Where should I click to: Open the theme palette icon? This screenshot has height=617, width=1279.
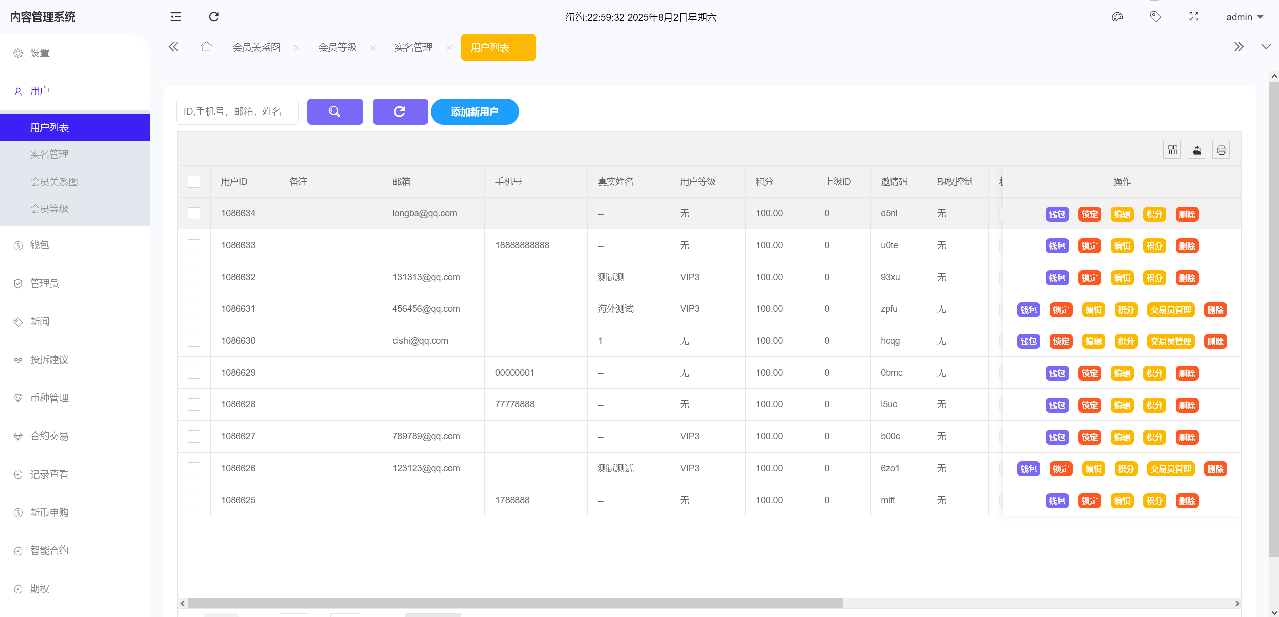(x=1117, y=17)
